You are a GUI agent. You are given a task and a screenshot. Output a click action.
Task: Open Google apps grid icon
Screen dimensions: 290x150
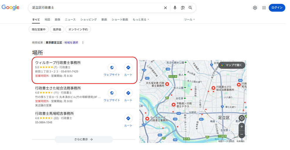[x=264, y=8]
